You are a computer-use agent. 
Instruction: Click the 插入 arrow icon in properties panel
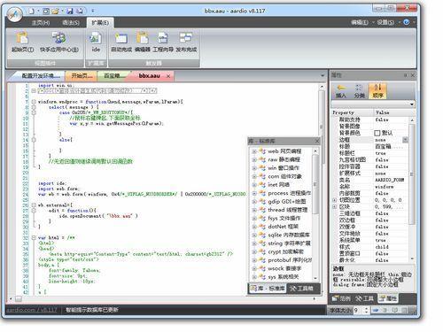click(341, 88)
